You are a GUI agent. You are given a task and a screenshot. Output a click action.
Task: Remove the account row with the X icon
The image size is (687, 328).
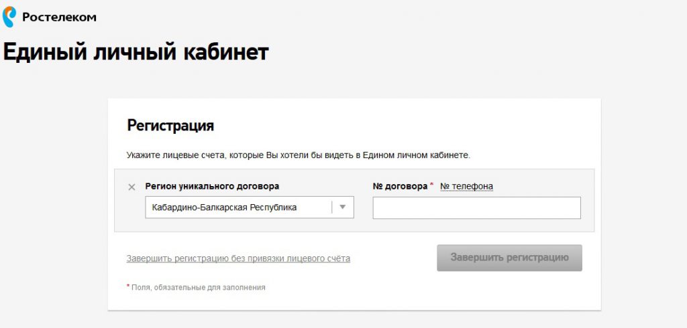131,187
